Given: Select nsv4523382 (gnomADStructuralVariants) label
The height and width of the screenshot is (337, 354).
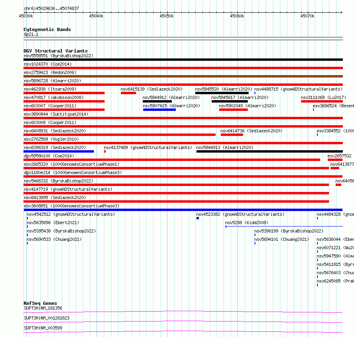Looking at the screenshot, I should click(x=240, y=214).
